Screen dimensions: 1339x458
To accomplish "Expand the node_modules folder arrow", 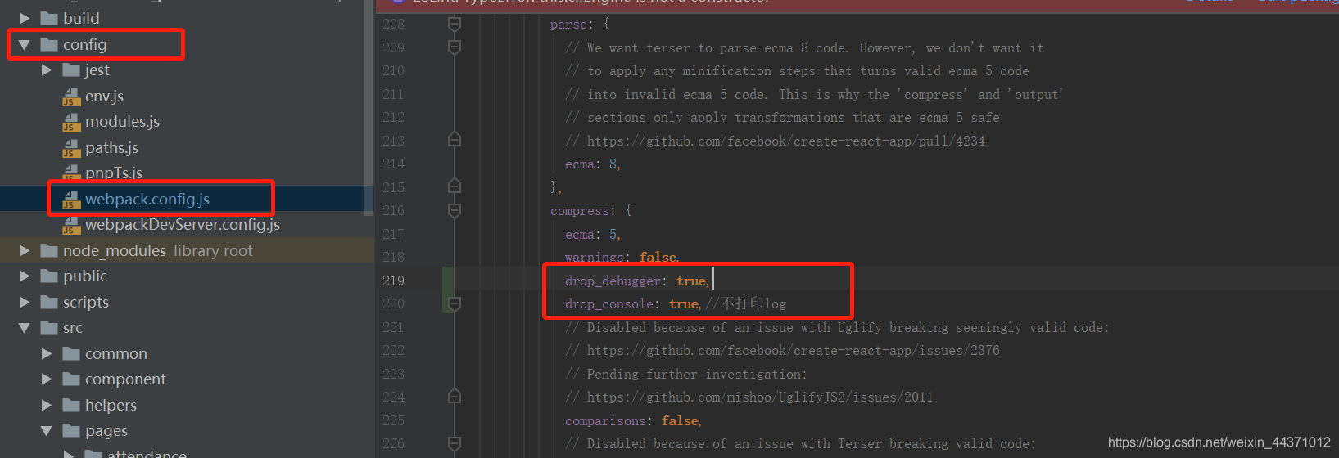I will (x=25, y=250).
